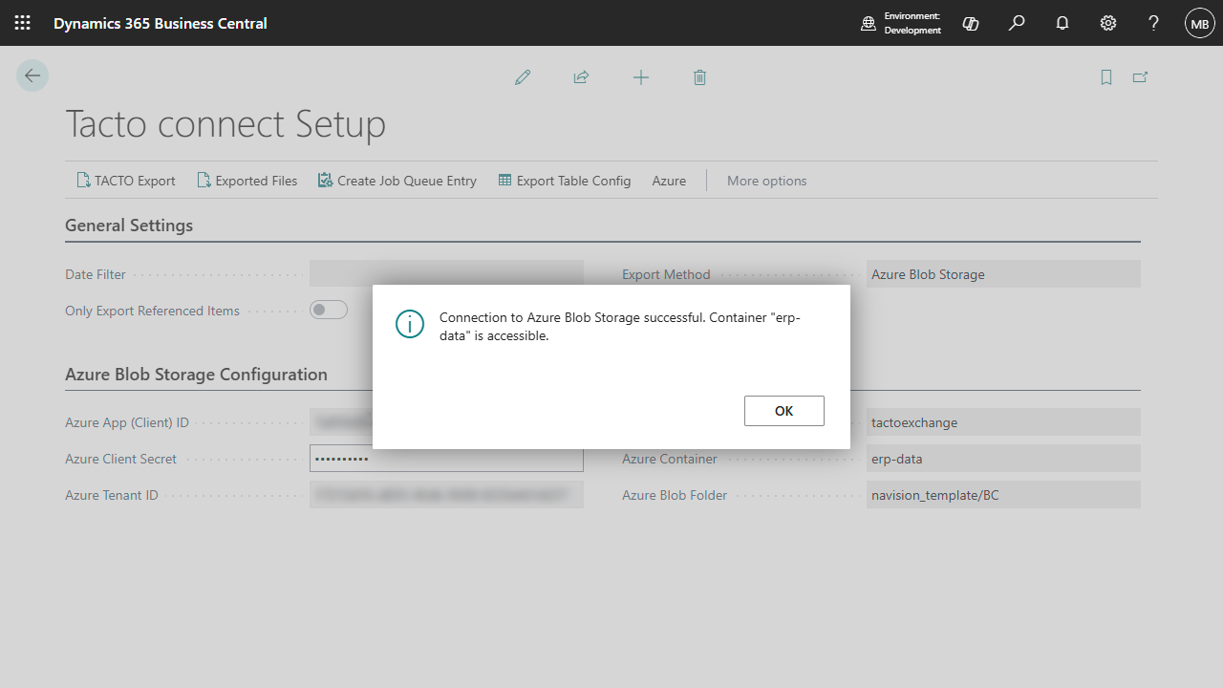Collapse Azure Blob Storage Configuration heading
Viewport: 1223px width, 688px height.
tap(196, 375)
